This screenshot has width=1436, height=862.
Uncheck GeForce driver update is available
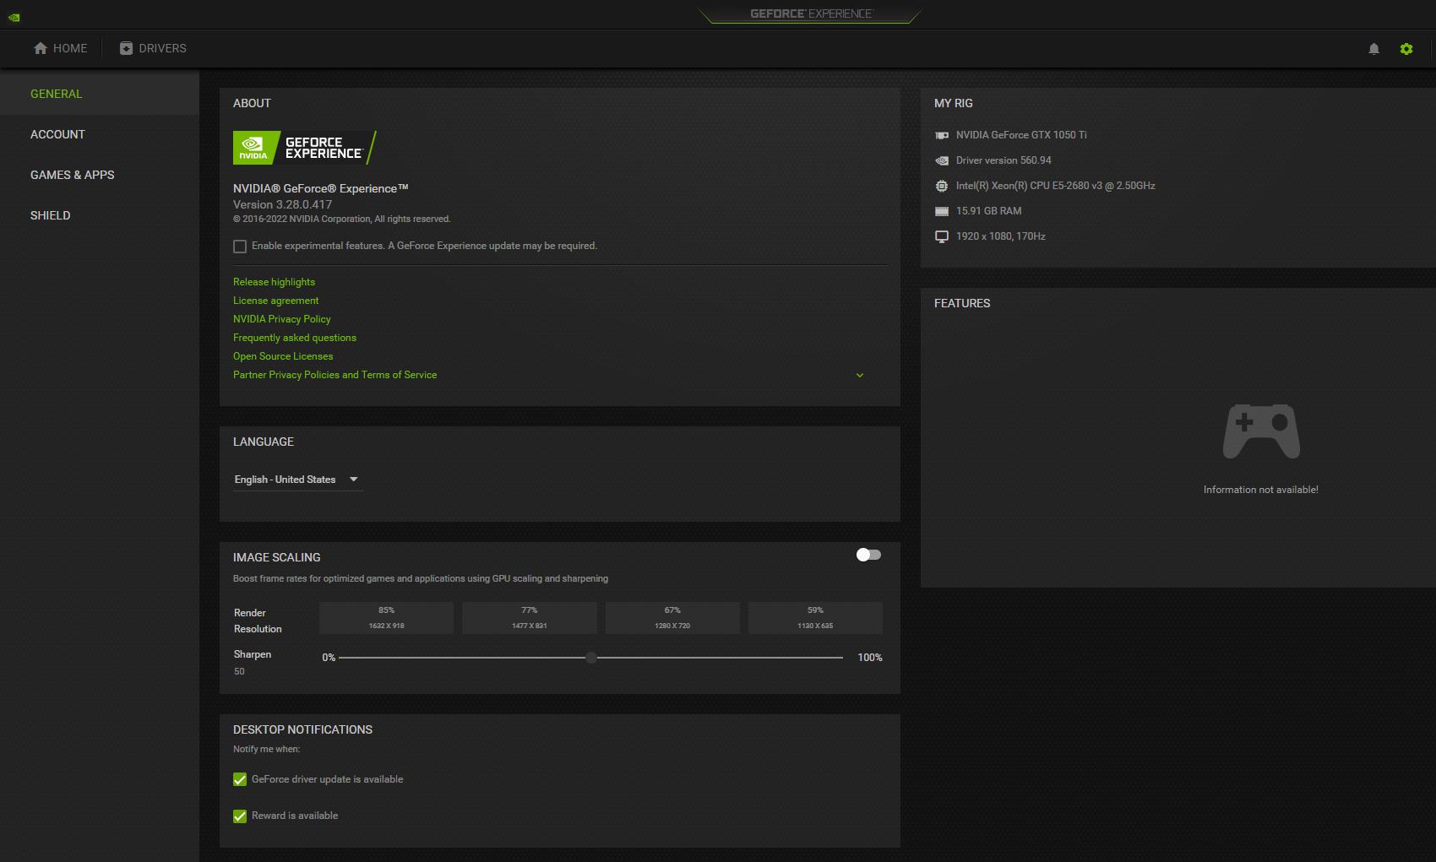tap(240, 779)
